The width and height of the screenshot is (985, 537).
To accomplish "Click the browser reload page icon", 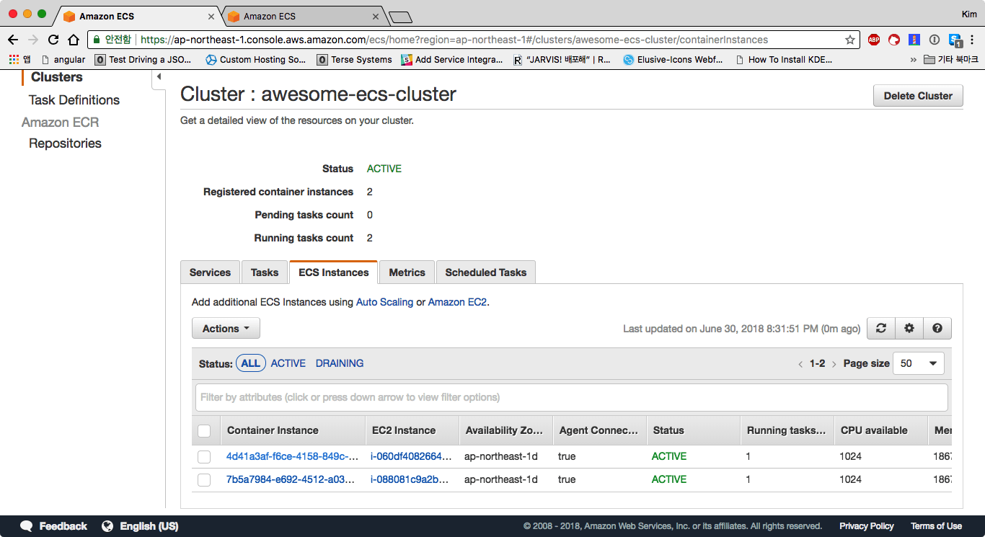I will point(53,40).
